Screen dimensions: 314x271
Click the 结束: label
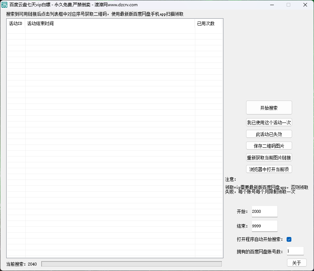(242, 226)
